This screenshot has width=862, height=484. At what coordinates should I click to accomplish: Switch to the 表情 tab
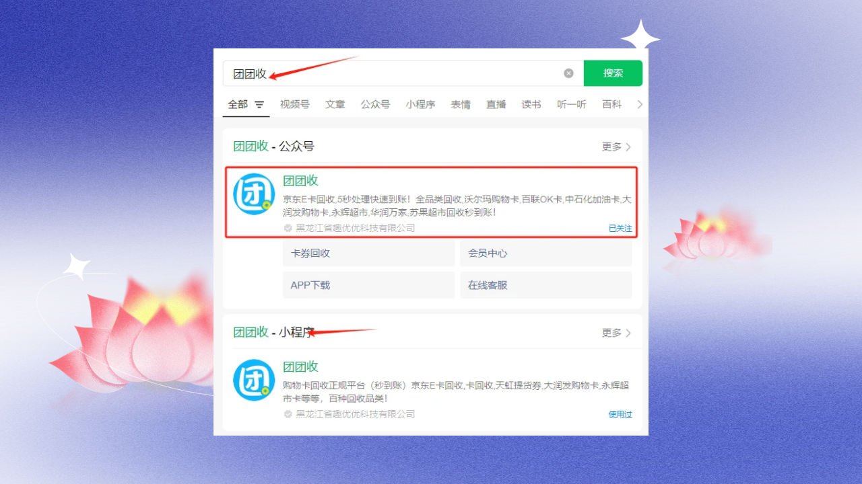[461, 105]
